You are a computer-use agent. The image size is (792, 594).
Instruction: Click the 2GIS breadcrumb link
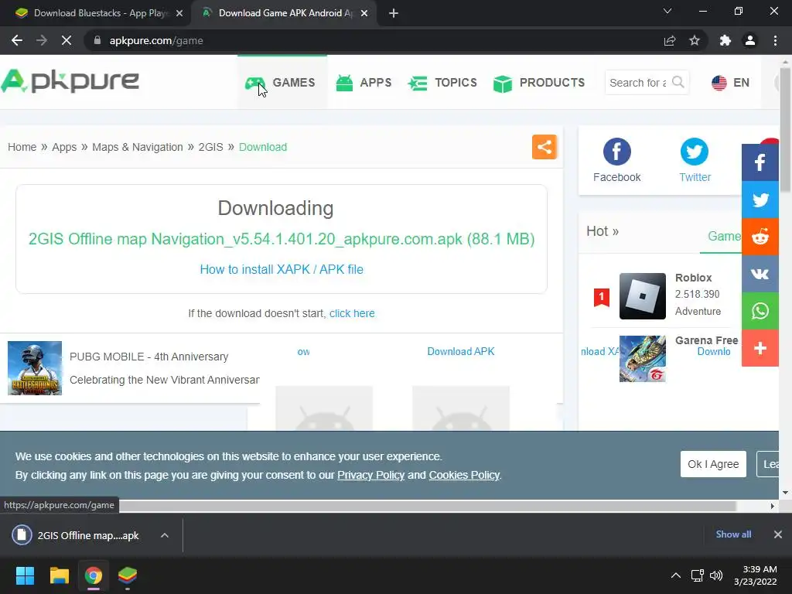[x=210, y=147]
